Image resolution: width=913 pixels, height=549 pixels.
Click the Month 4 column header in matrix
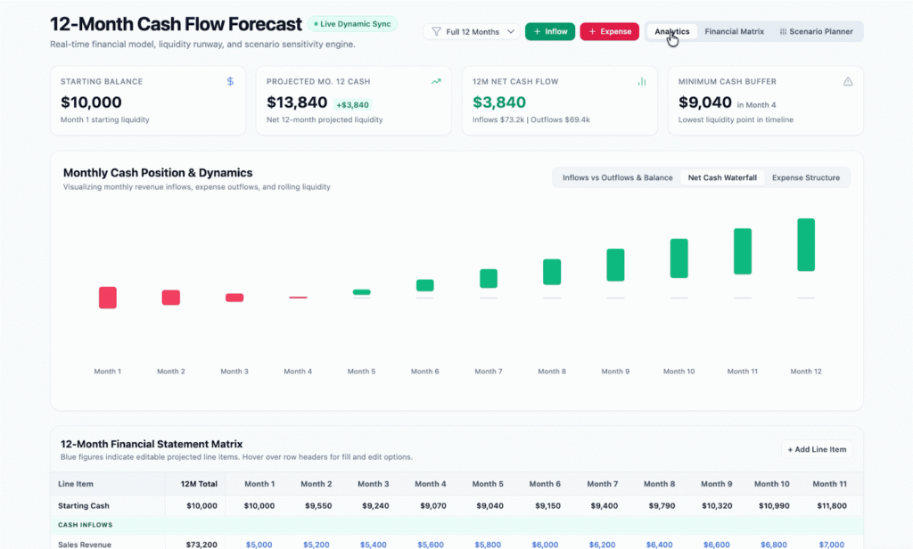click(431, 484)
